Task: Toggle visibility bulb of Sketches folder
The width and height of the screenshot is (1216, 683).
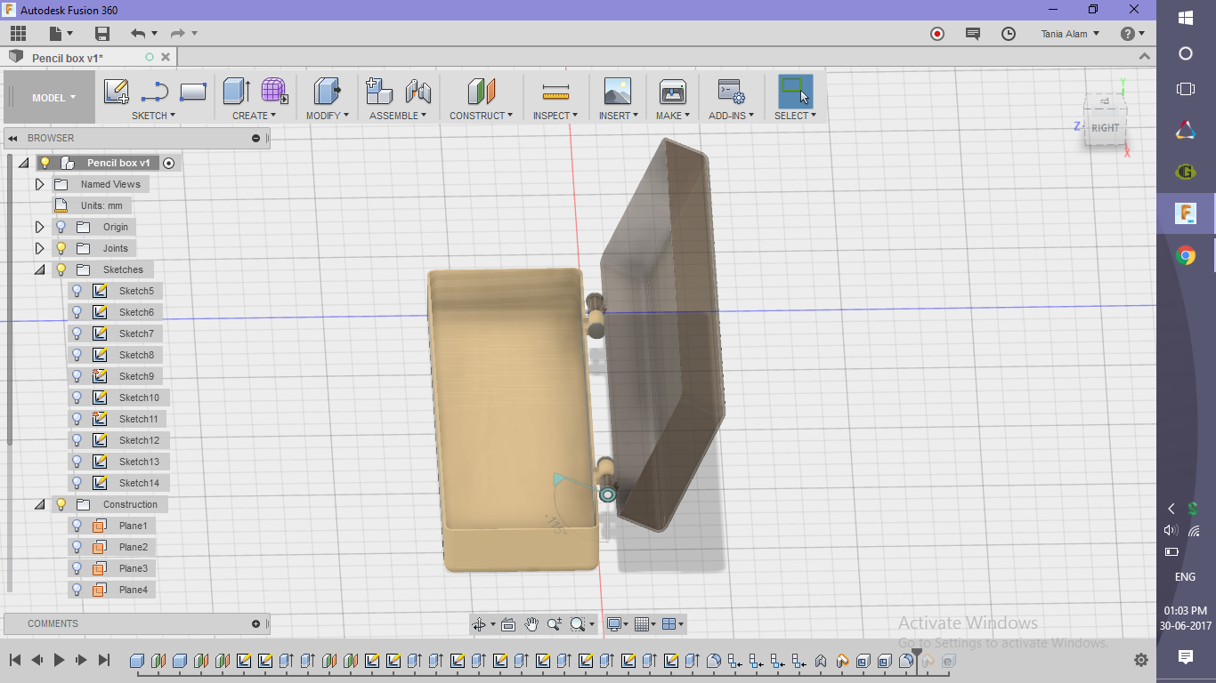Action: pyautogui.click(x=61, y=269)
